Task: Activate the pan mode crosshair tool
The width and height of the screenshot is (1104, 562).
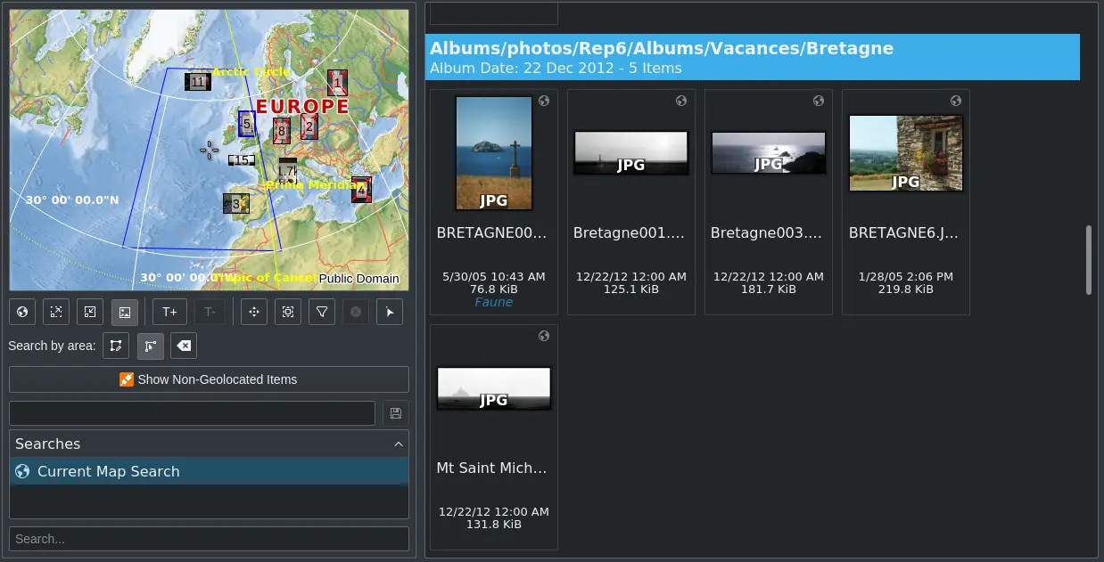Action: pos(253,312)
